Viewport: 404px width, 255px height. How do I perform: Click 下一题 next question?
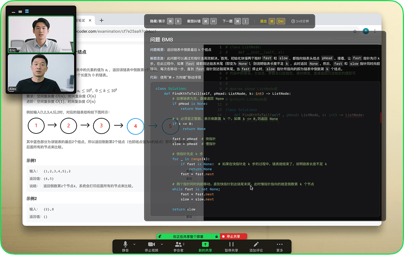tap(227, 21)
